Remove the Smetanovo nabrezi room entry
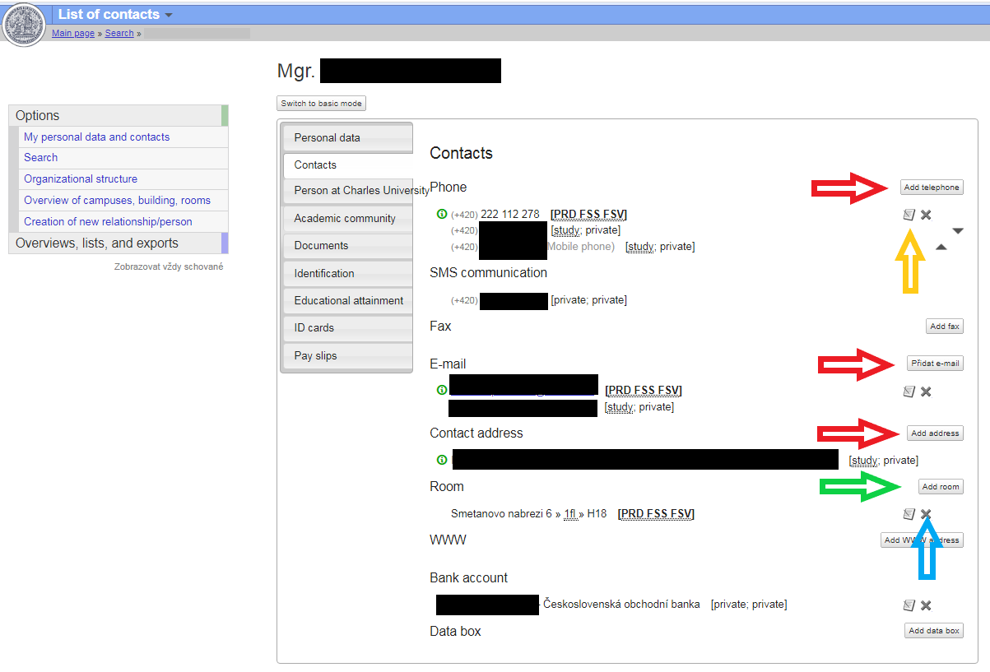This screenshot has height=672, width=990. [x=926, y=514]
